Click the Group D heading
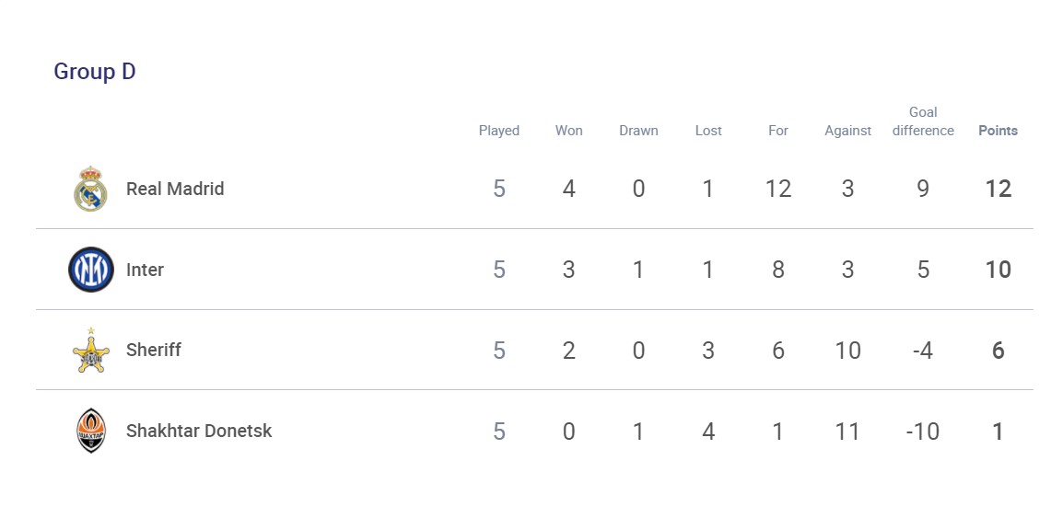Image resolution: width=1063 pixels, height=518 pixels. click(95, 72)
